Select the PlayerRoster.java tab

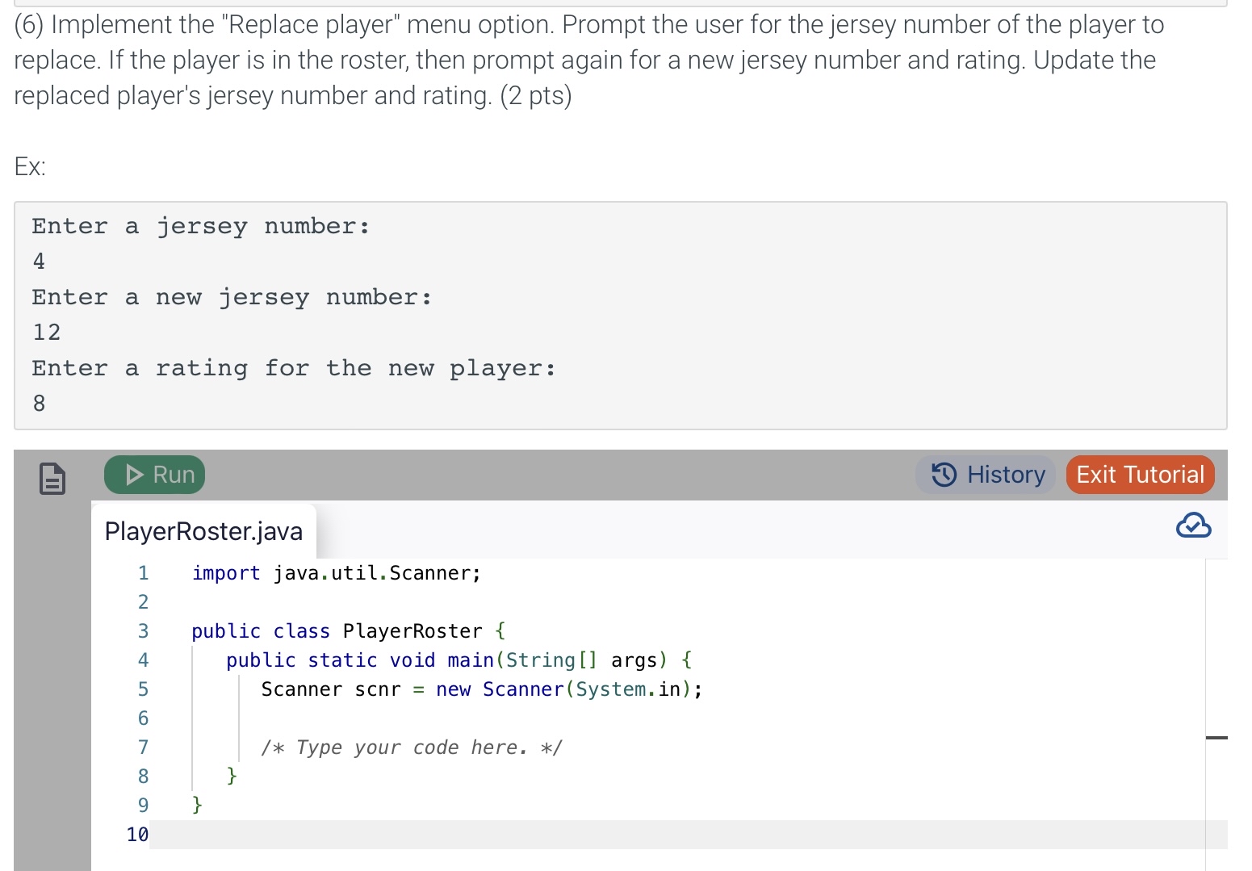(203, 530)
